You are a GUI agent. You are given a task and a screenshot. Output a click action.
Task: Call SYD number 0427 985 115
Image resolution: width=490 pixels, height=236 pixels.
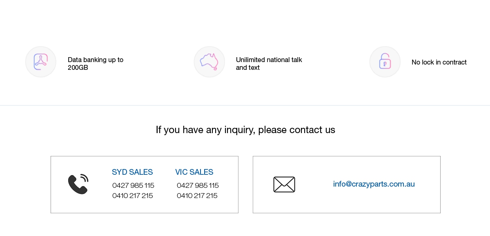[x=133, y=185]
